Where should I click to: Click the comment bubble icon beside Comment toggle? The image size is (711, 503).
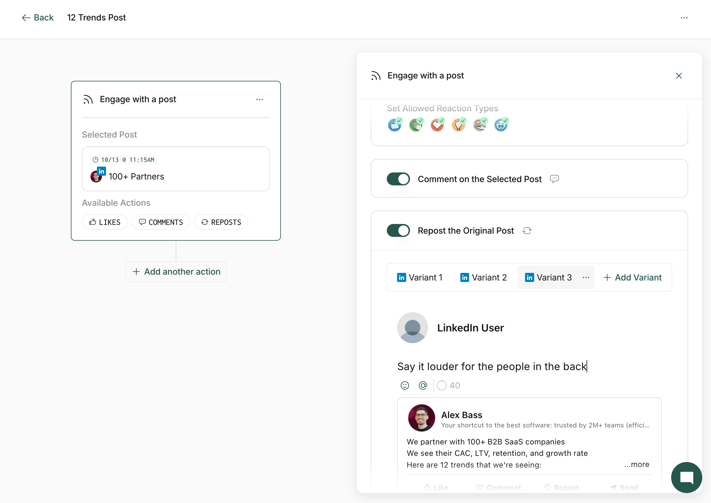[554, 179]
